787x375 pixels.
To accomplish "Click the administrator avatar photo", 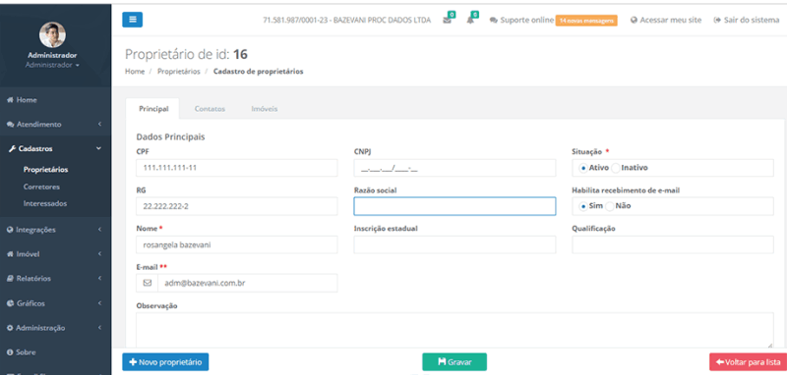I will pos(52,34).
